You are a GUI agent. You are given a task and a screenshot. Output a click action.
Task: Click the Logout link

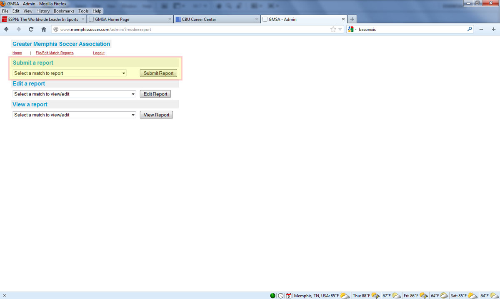(99, 53)
